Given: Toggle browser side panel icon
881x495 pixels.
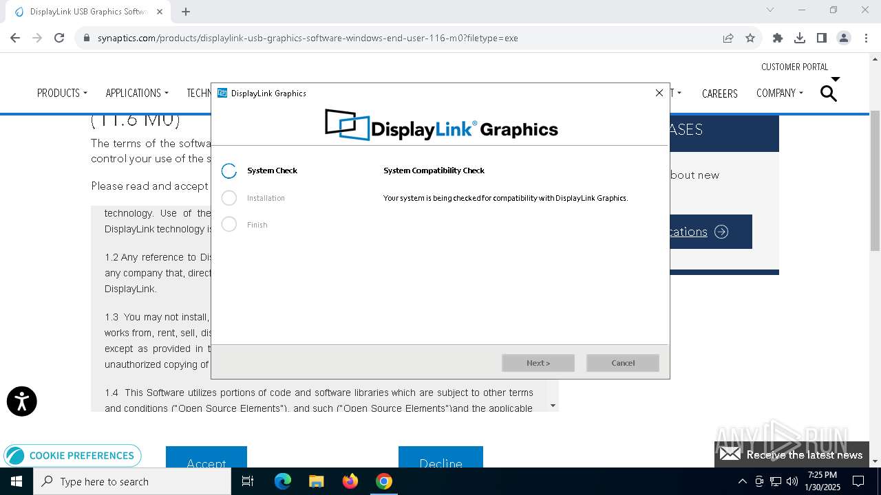Looking at the screenshot, I should [822, 38].
